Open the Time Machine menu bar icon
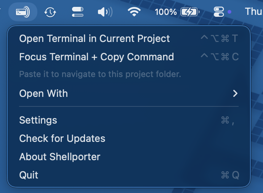 (50, 12)
